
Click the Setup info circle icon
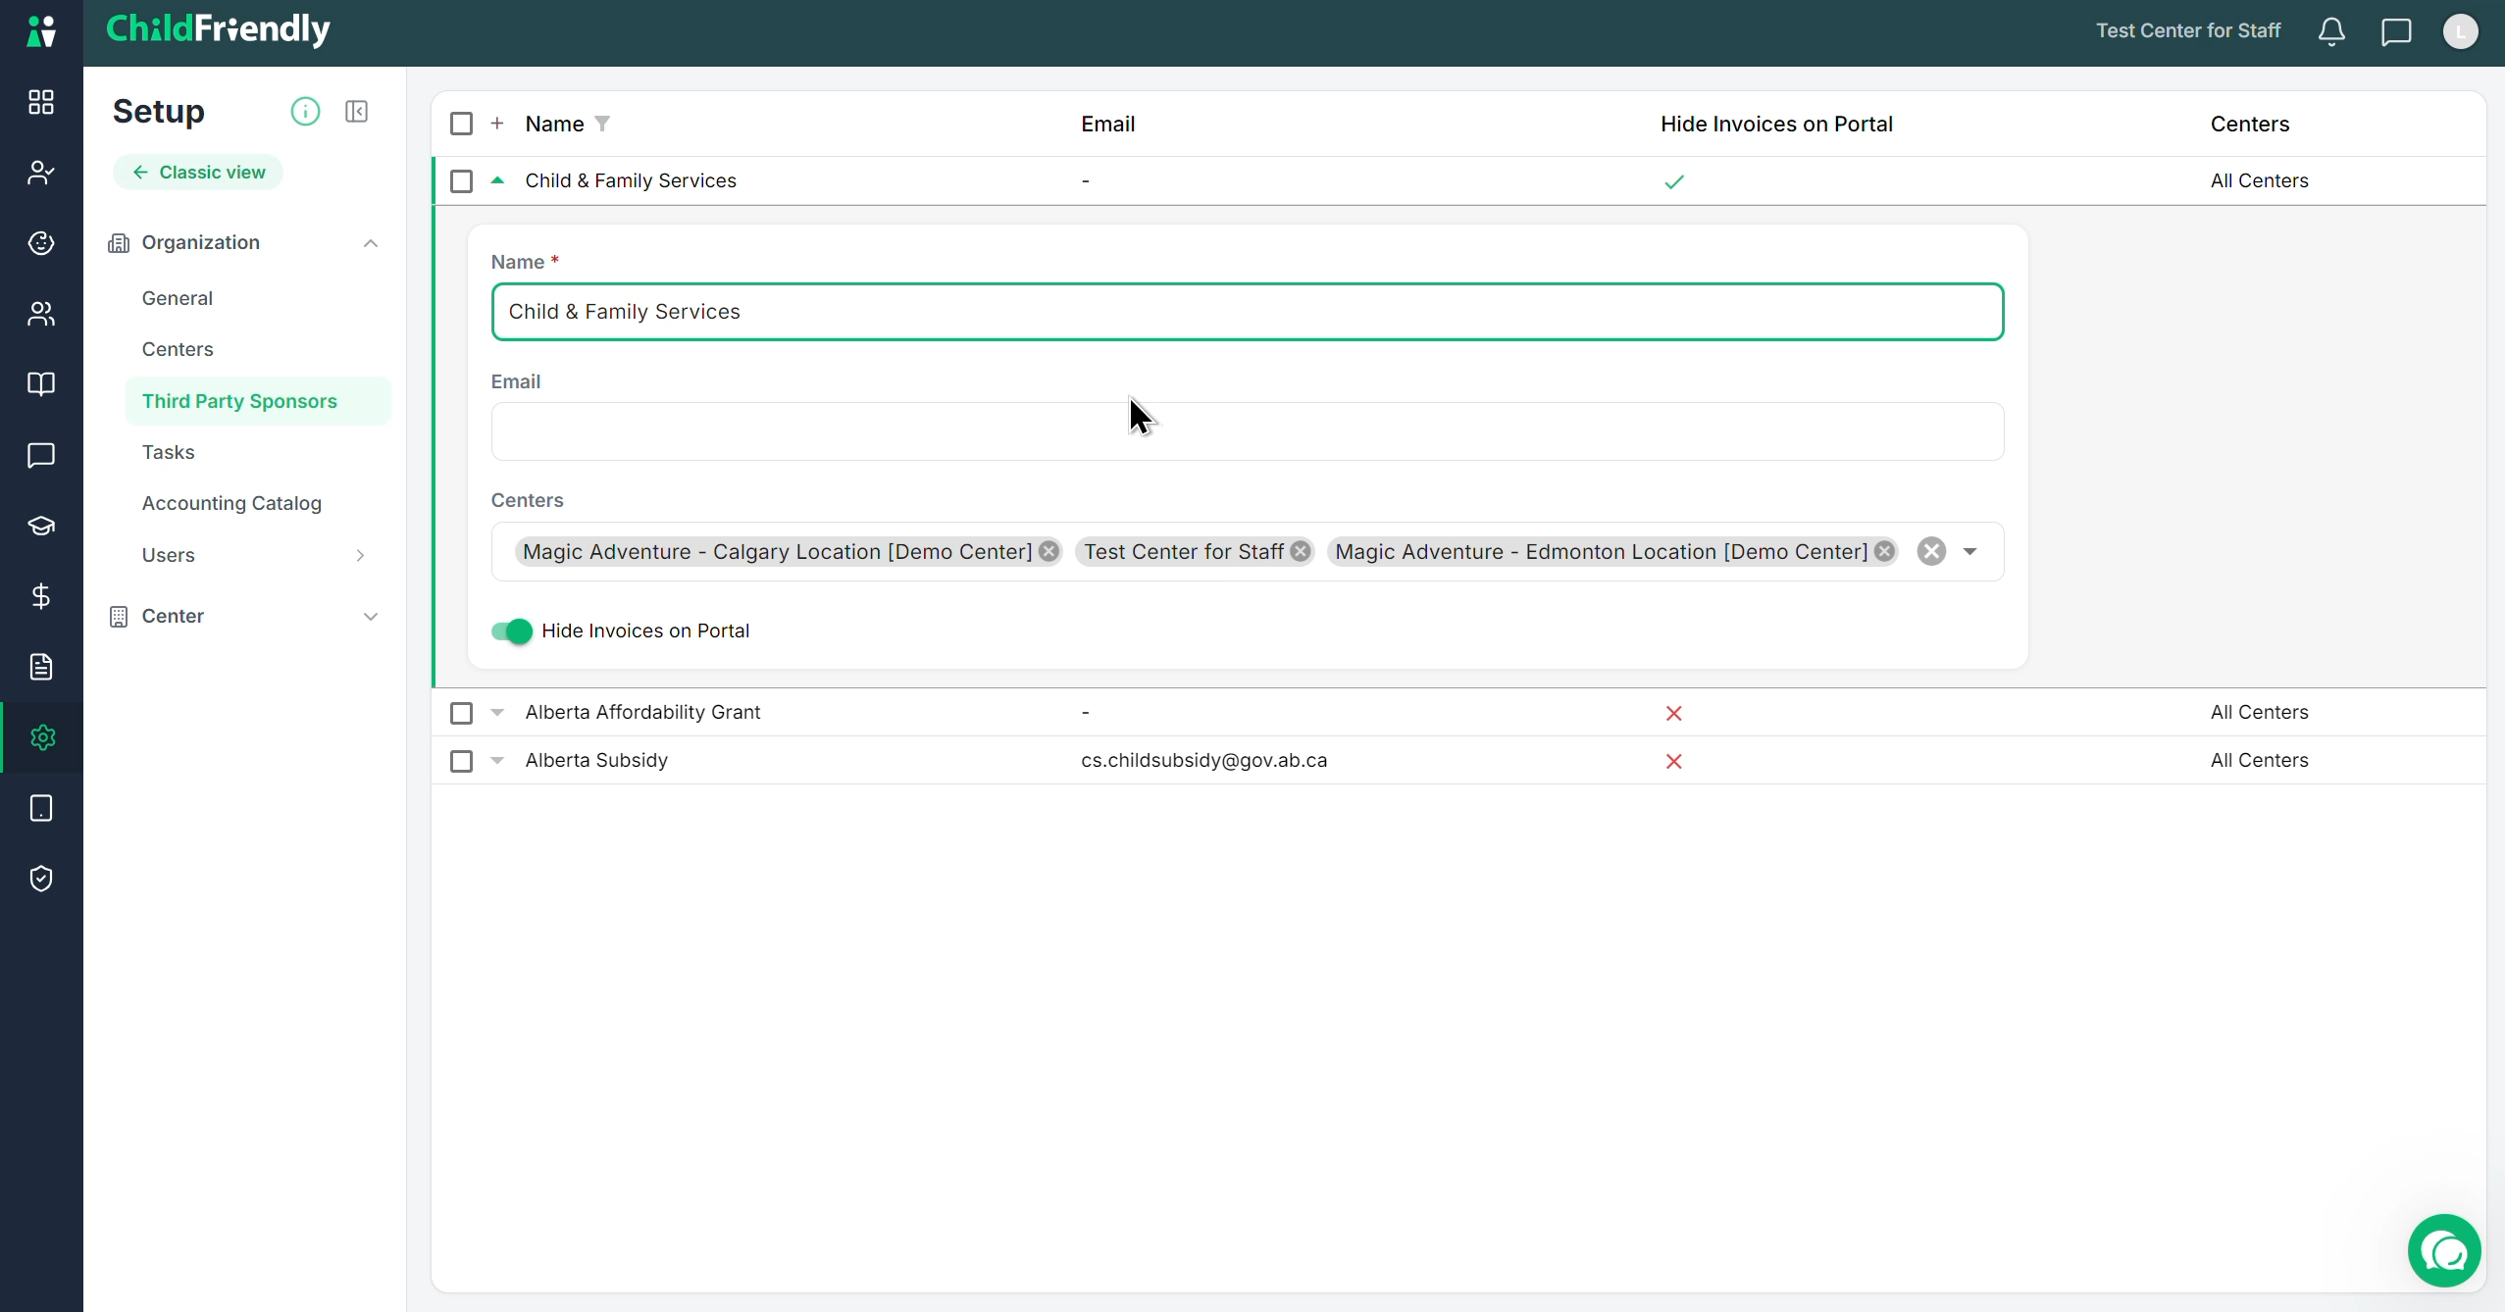pos(305,112)
